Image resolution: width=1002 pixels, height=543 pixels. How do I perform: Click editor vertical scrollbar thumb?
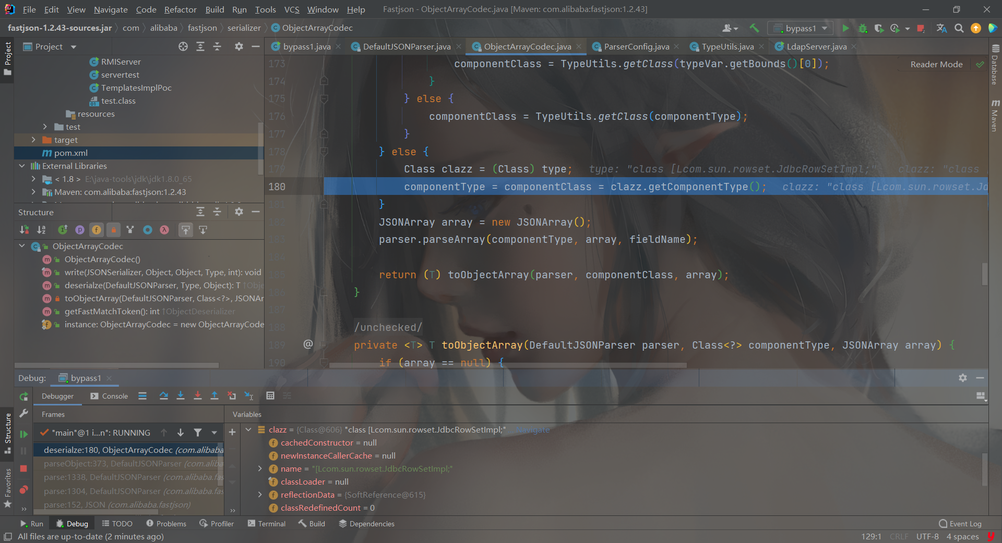click(x=985, y=274)
